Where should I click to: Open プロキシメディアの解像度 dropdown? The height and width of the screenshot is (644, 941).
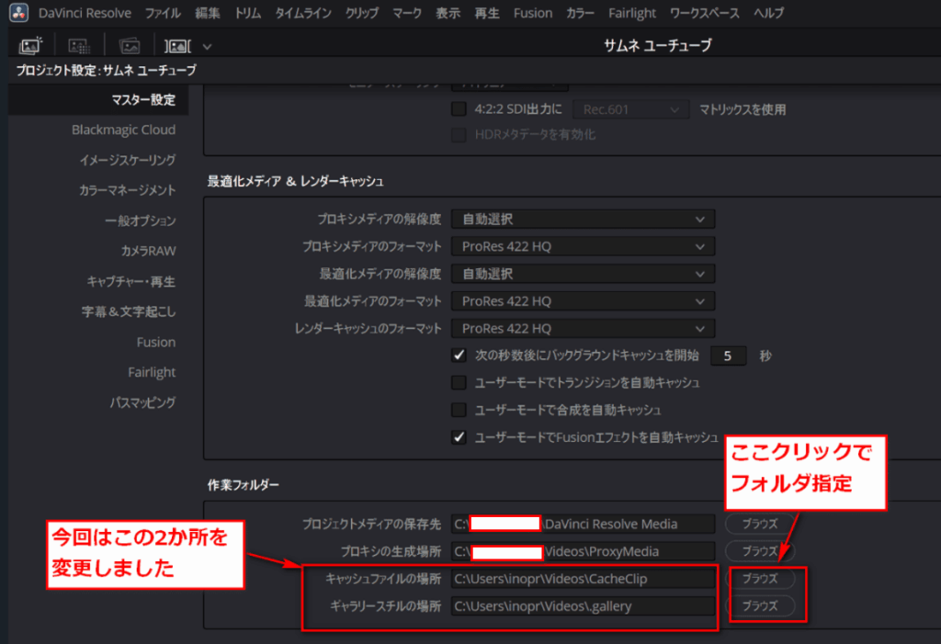[x=583, y=219]
